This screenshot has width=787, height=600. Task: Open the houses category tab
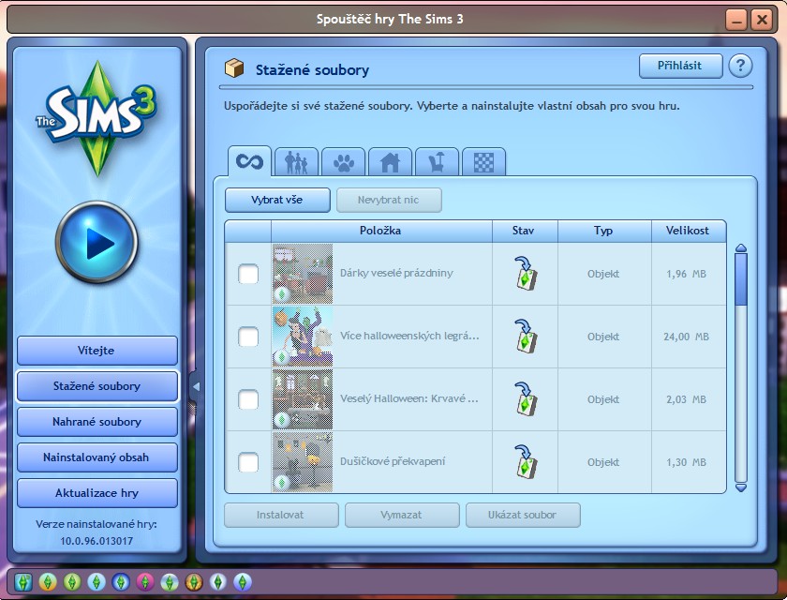[x=390, y=161]
